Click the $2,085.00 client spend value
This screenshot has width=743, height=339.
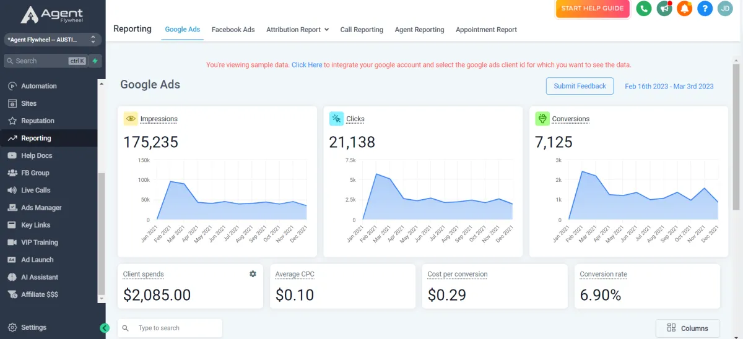coord(157,295)
